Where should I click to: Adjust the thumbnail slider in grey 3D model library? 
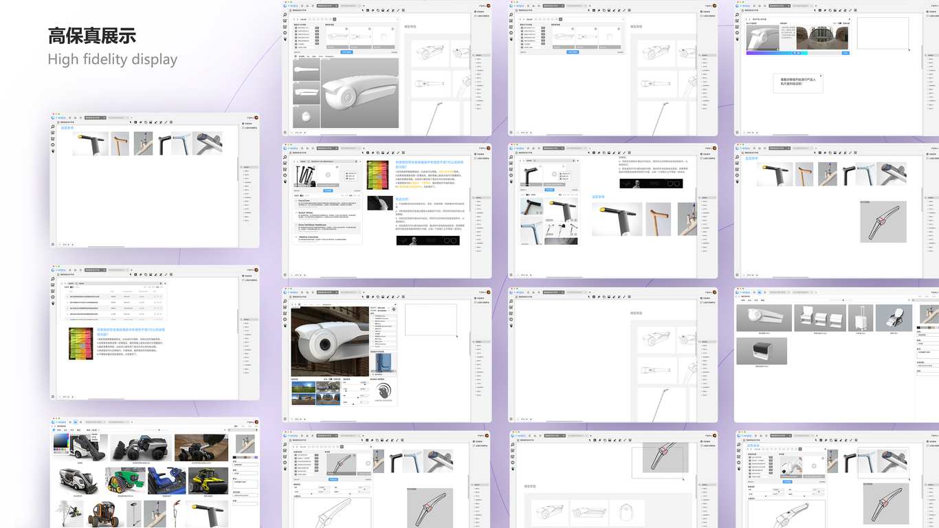click(x=843, y=300)
